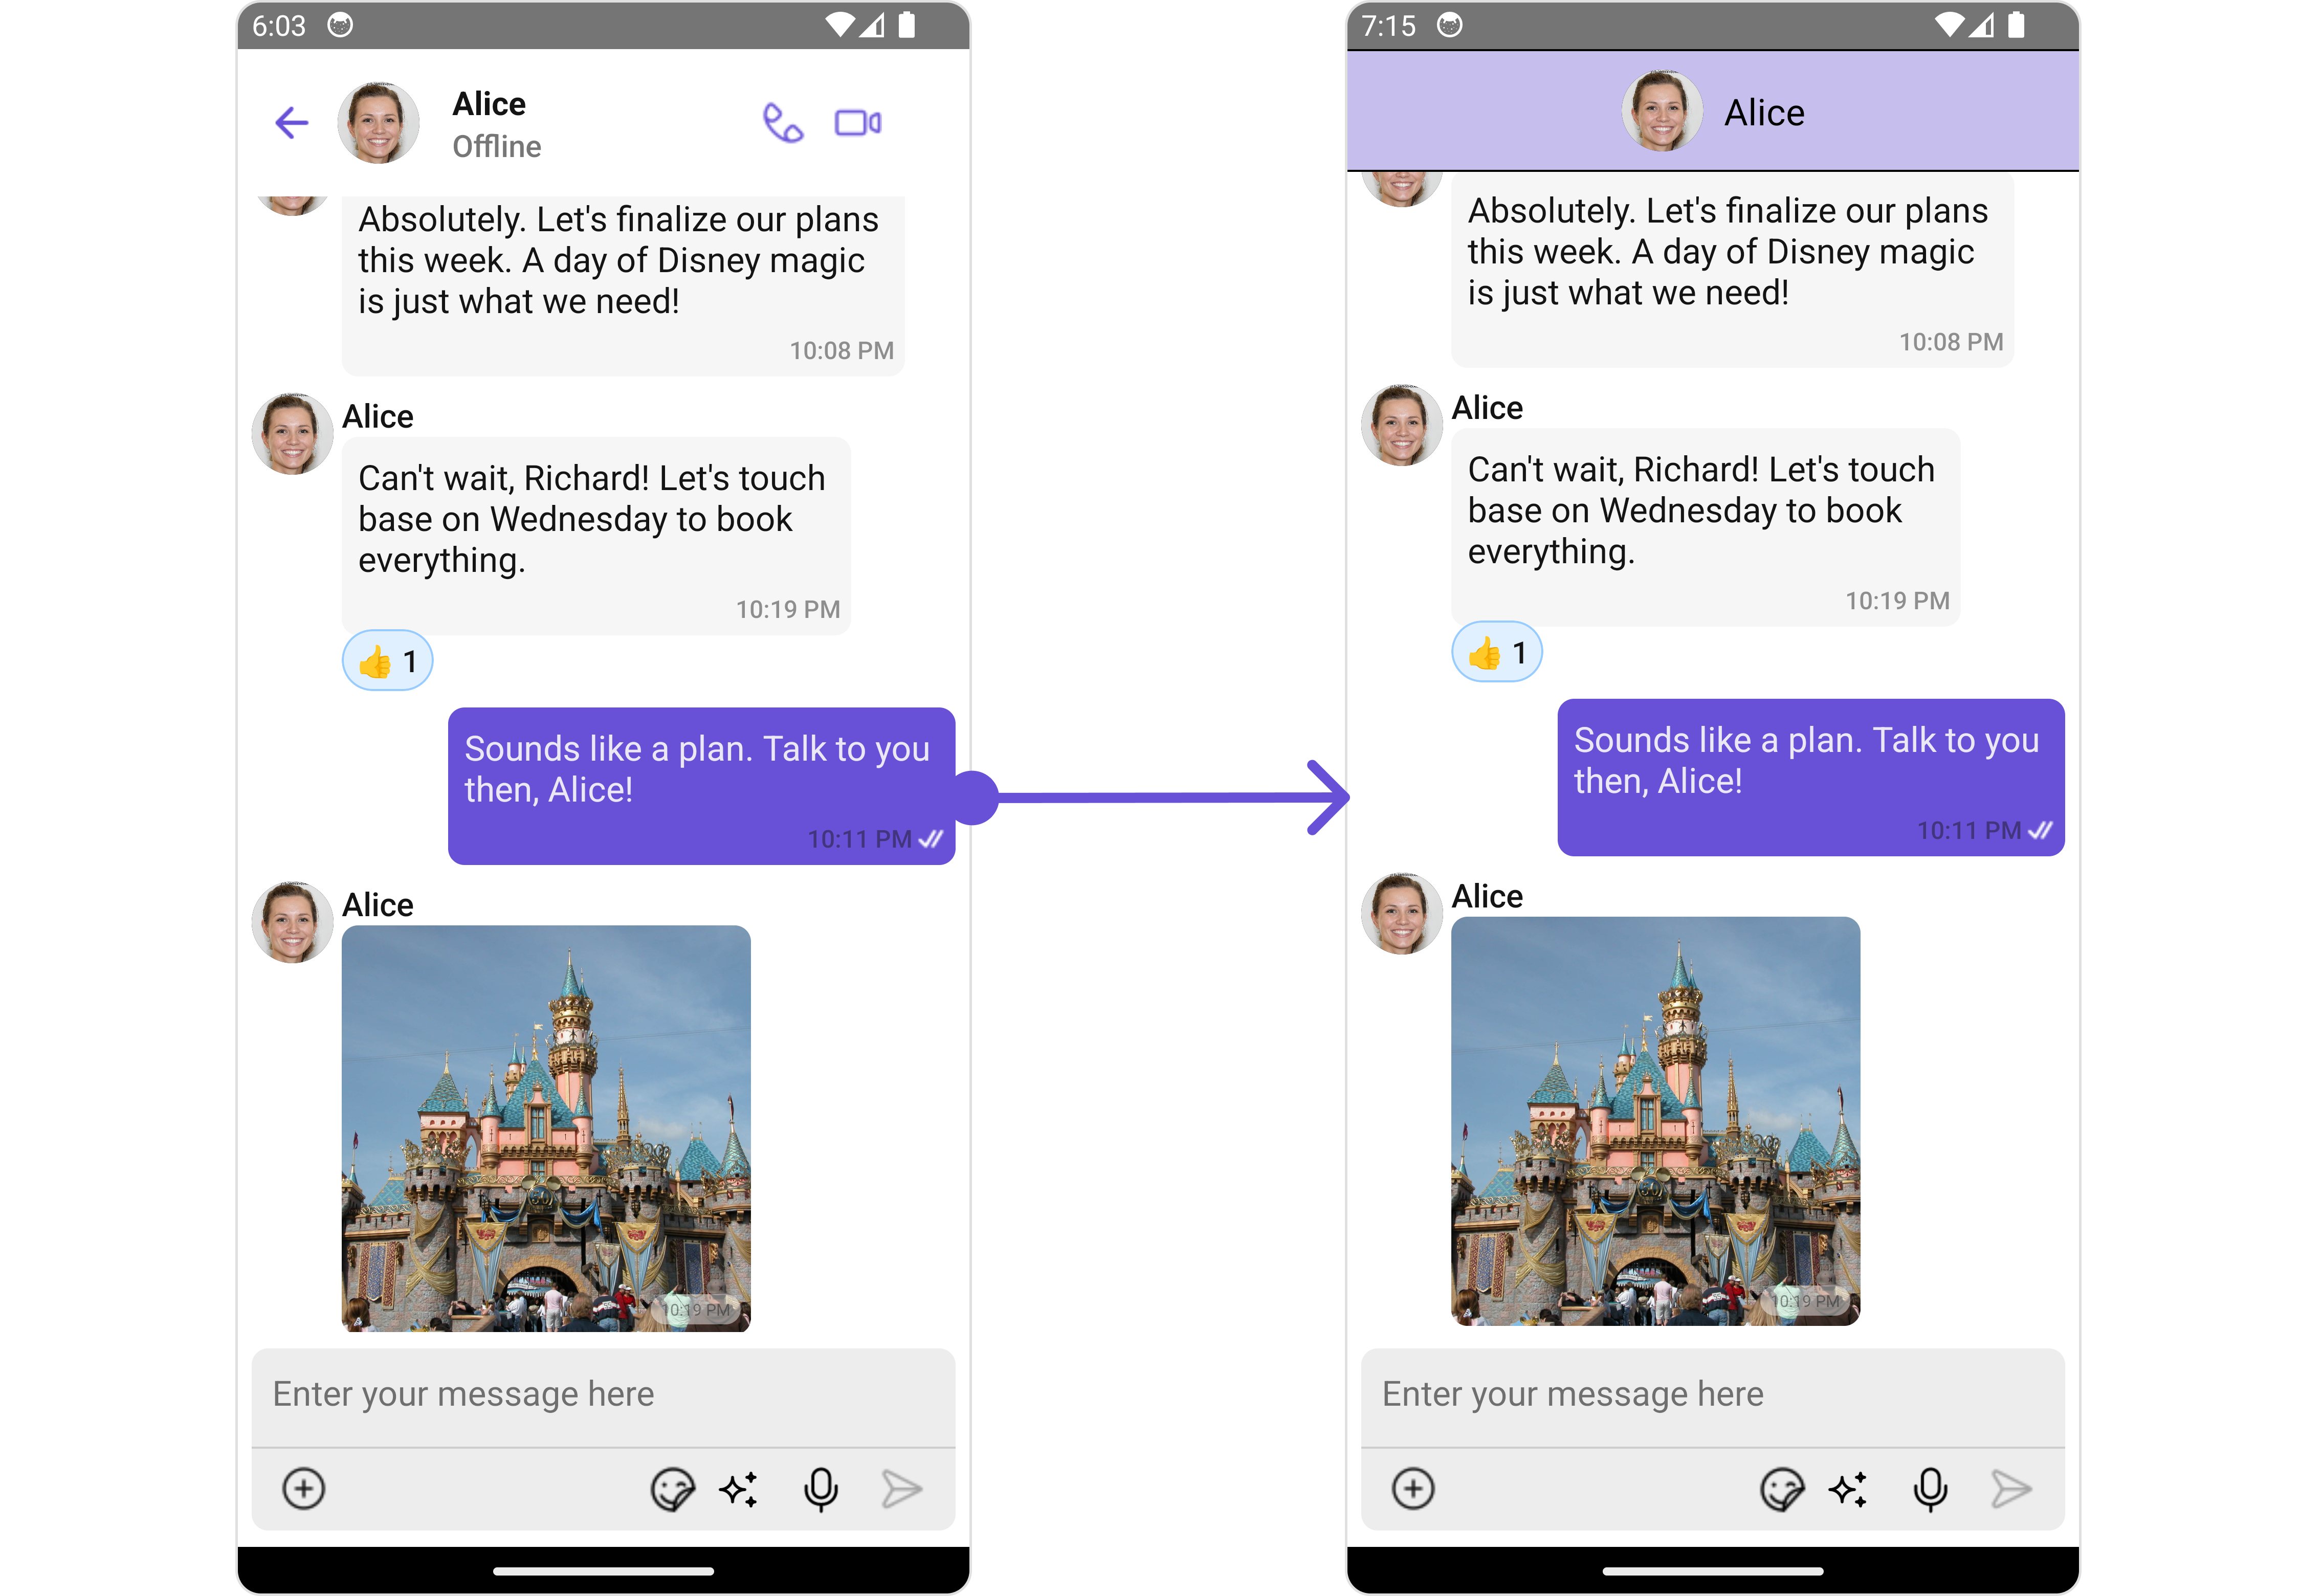Tap the Wi-Fi status icon in left phone
Image resolution: width=2301 pixels, height=1596 pixels.
(840, 25)
